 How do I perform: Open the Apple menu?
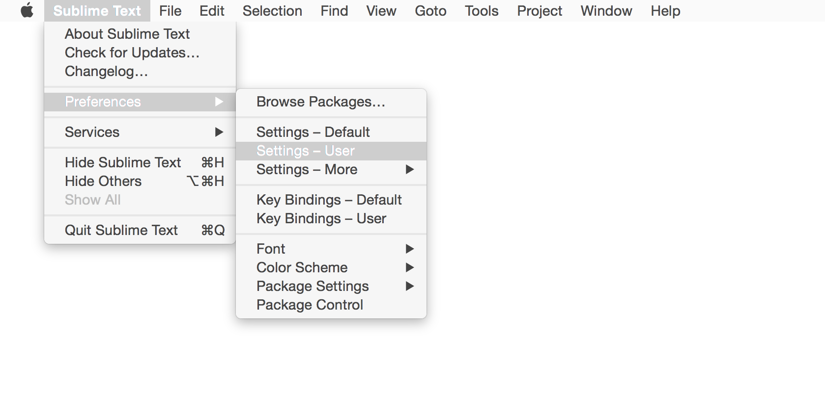coord(27,10)
